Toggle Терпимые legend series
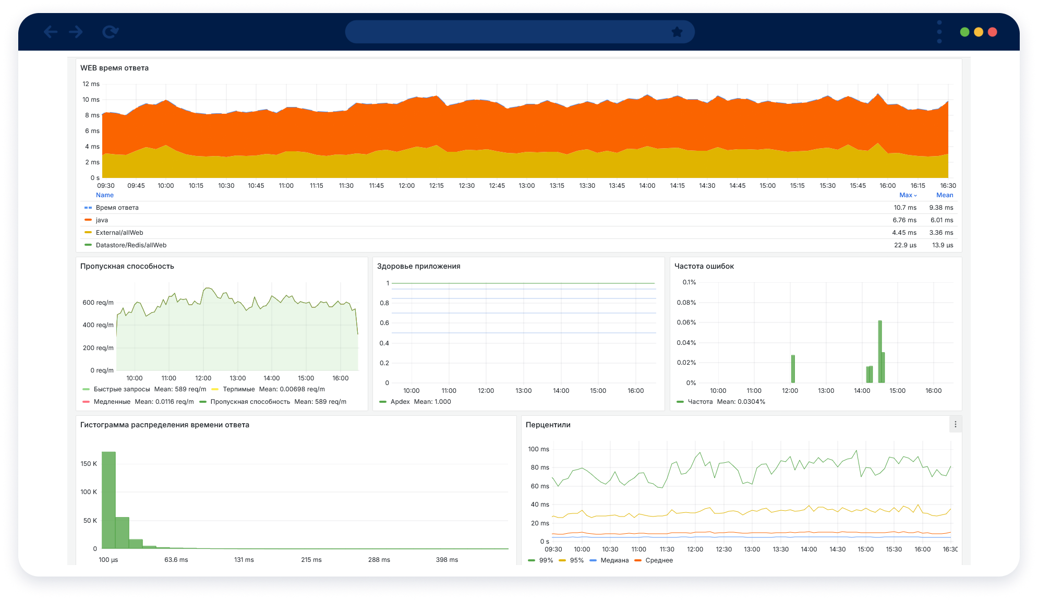 coord(239,389)
